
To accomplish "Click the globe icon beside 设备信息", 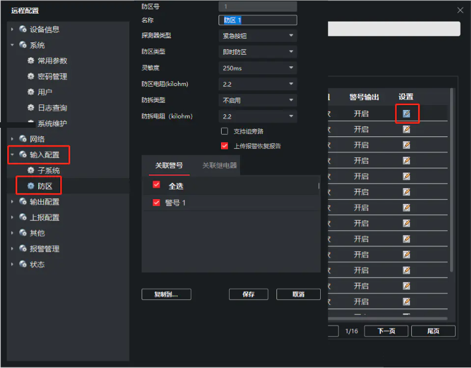I will pos(23,29).
